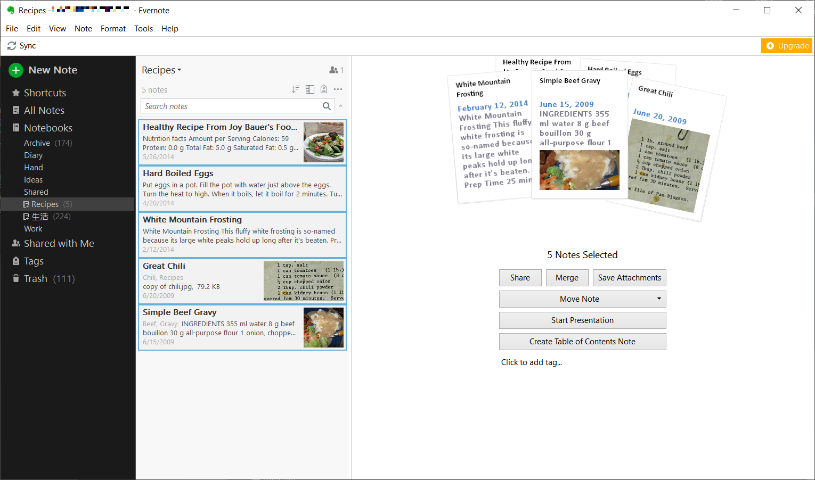This screenshot has width=815, height=480.
Task: Click the 'Click to add tag...' field
Action: point(531,362)
